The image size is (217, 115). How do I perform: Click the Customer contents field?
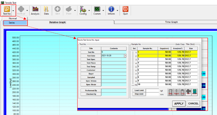[x=114, y=70]
